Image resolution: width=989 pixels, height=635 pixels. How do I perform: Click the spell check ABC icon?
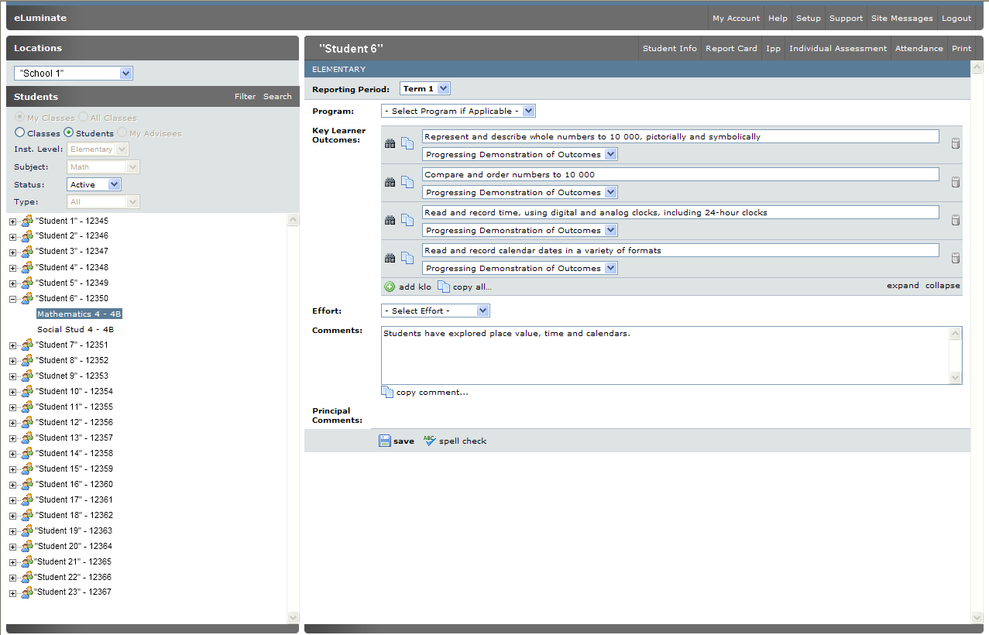pyautogui.click(x=430, y=441)
